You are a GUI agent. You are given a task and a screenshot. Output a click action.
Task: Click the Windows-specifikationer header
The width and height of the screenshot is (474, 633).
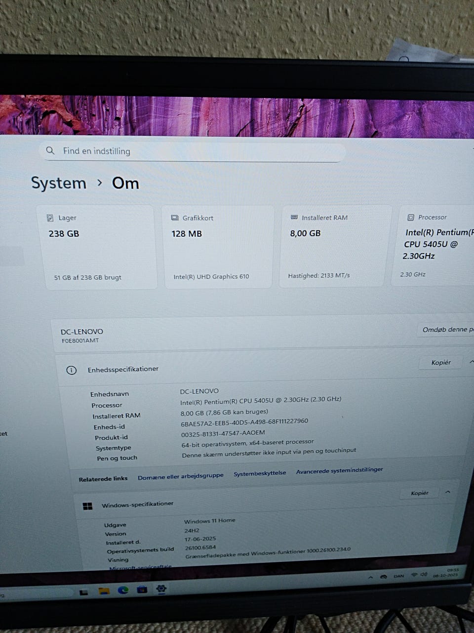click(137, 504)
